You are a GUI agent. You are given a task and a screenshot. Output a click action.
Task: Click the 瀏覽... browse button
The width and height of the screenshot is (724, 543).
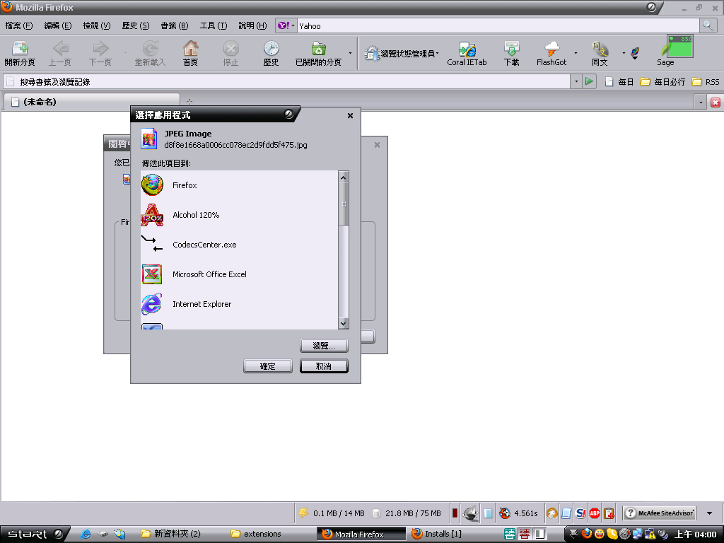324,346
